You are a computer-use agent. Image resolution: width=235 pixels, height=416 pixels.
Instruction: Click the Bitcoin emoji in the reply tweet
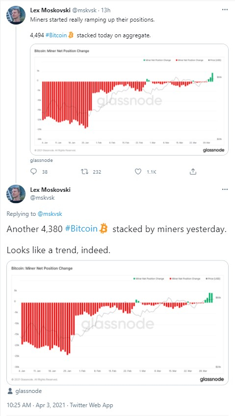coord(104,229)
